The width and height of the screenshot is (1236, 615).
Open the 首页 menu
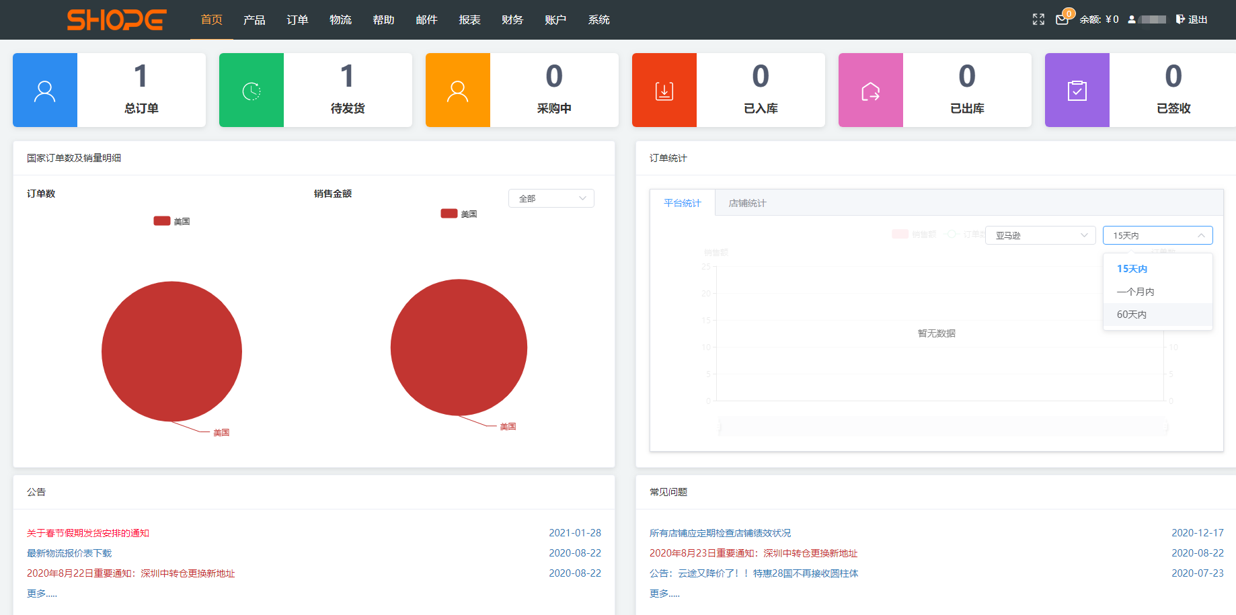point(212,19)
